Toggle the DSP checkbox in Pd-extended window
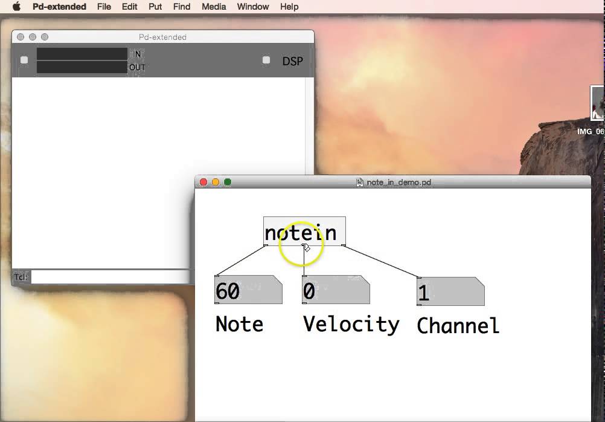Viewport: 605px width, 422px height. tap(266, 60)
